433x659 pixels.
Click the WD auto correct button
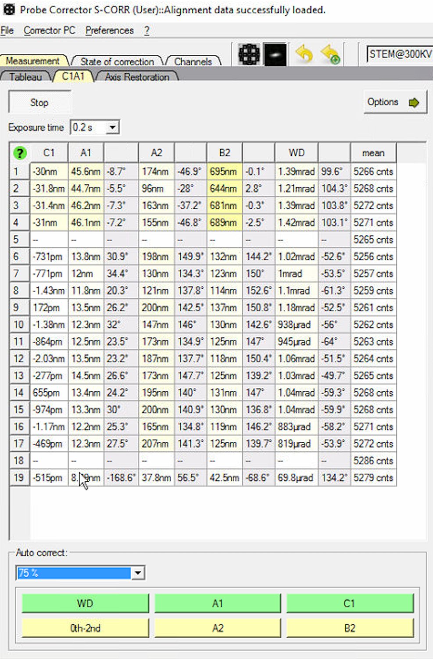coord(85,603)
